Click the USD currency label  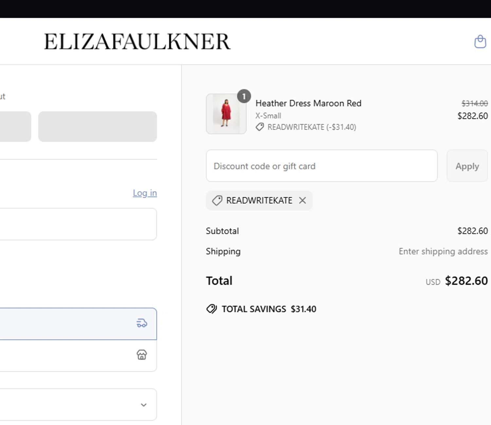[433, 282]
